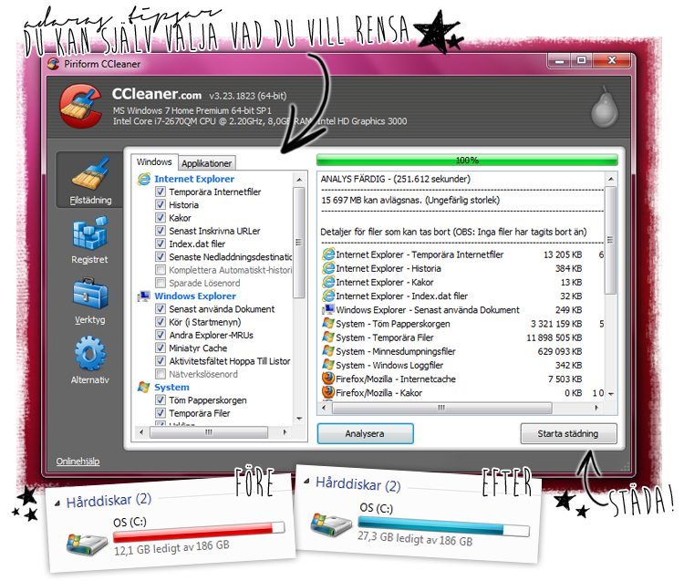684x581 pixels.
Task: Toggle Senaste Nedladdningsdestination checkbox
Action: [x=161, y=256]
